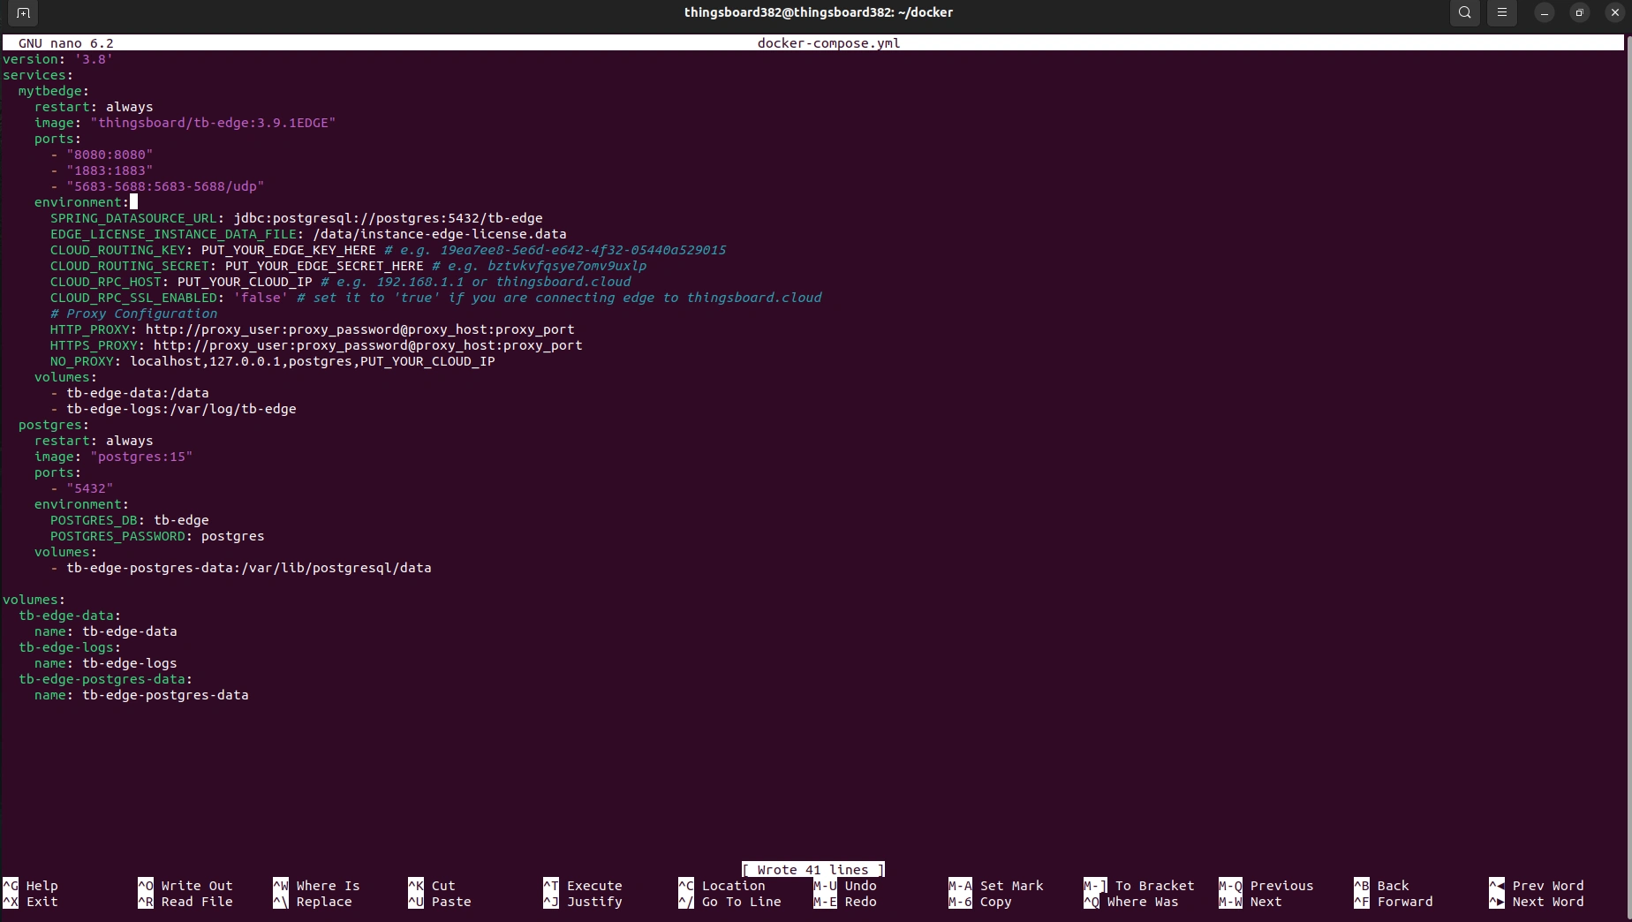Restore the terminal window size
The height and width of the screenshot is (922, 1632).
click(x=1580, y=13)
